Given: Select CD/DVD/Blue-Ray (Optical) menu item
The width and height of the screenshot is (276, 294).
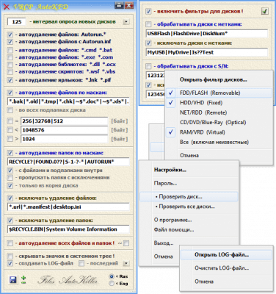Looking at the screenshot, I should pos(219,122).
